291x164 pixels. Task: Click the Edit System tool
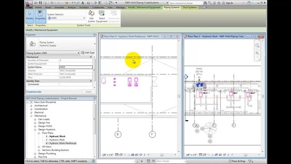click(91, 16)
